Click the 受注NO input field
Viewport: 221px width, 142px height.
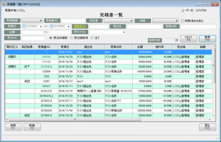click(33, 38)
